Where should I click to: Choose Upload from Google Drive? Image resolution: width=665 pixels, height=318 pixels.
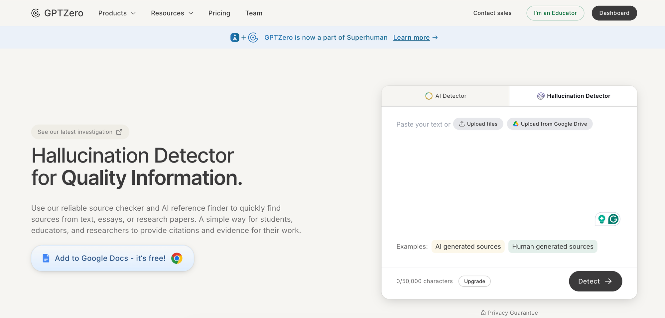coord(550,124)
